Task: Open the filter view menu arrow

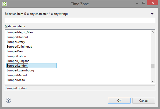Action: (x=152, y=14)
